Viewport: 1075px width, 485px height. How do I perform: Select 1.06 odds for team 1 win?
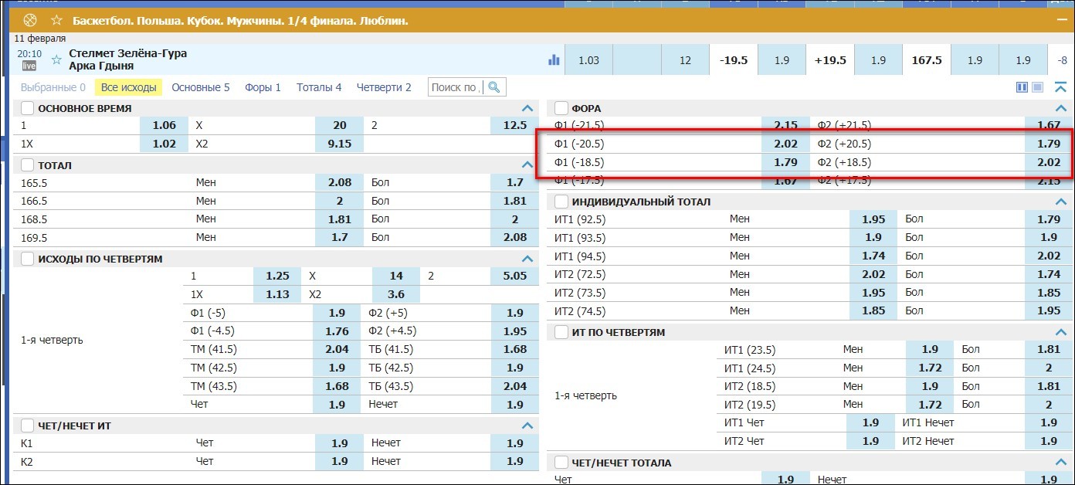pos(164,125)
